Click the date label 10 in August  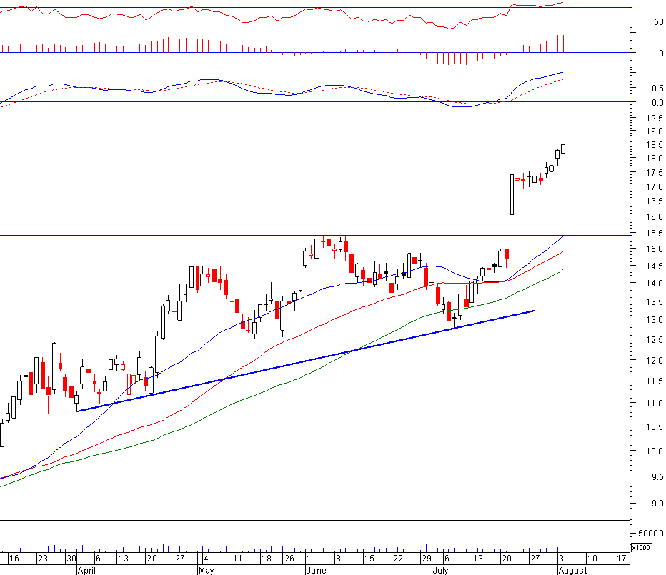pyautogui.click(x=592, y=559)
